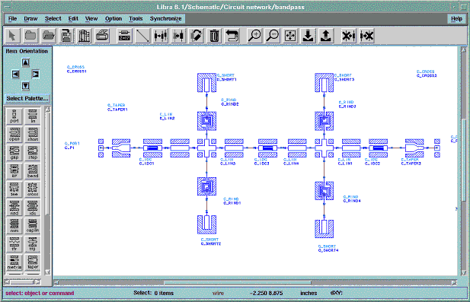The width and height of the screenshot is (470, 302).
Task: Click the trash can delete icon
Action: (x=214, y=36)
